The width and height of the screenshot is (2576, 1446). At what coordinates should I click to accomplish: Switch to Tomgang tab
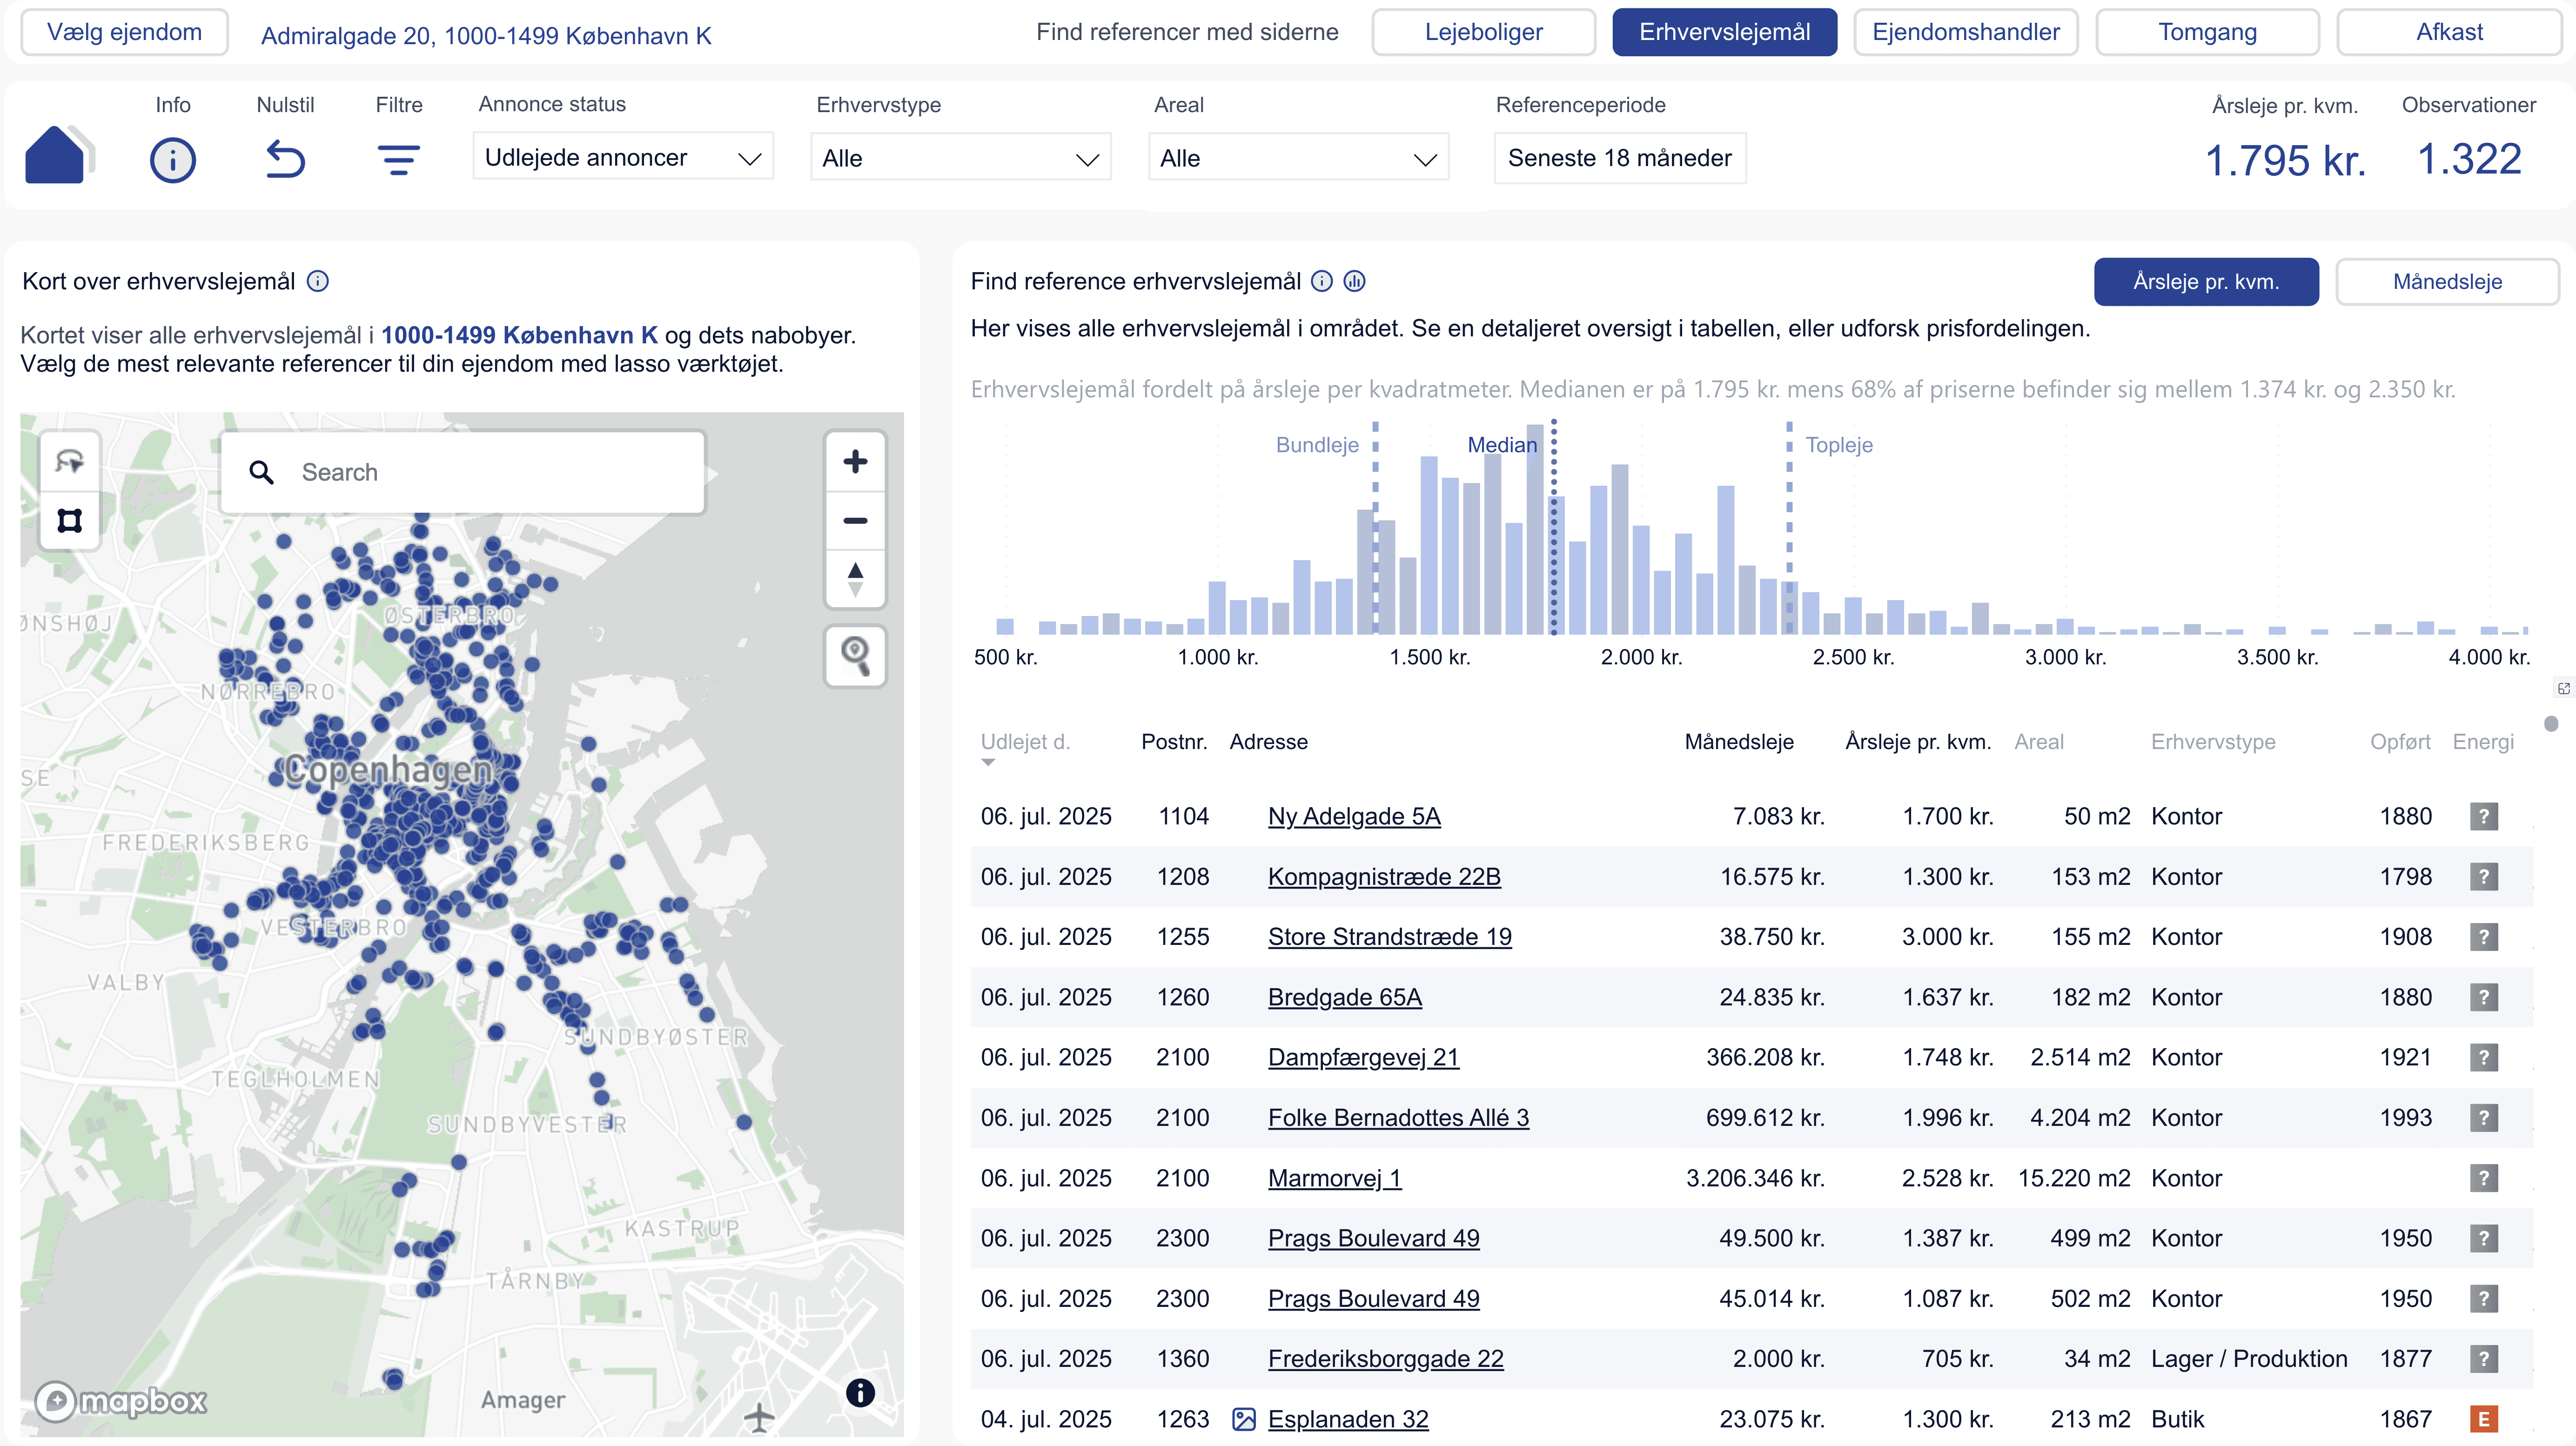(x=2206, y=32)
